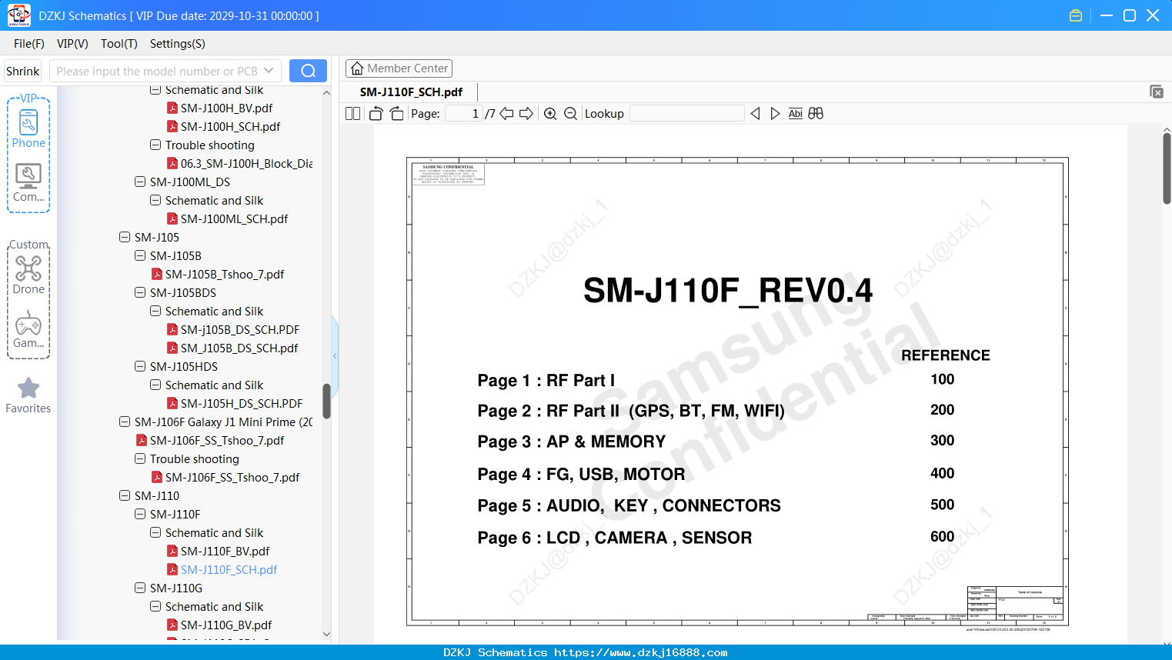This screenshot has width=1172, height=660.
Task: Zoom in on the schematic
Action: [x=550, y=114]
